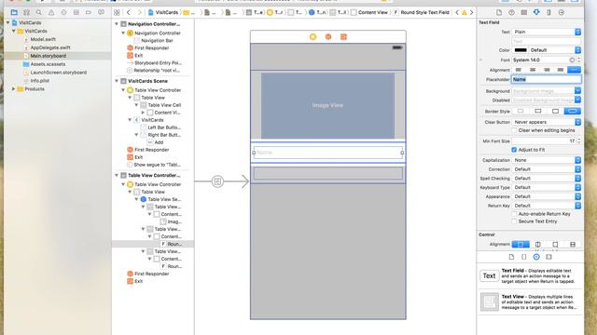Click the Min Font Size stepper

point(579,141)
